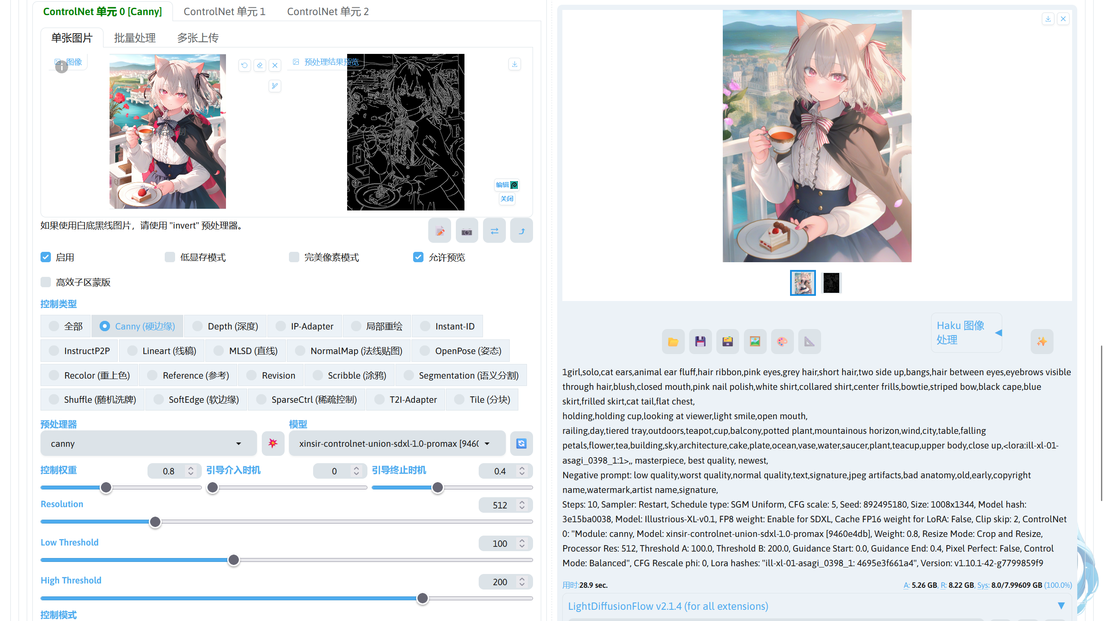This screenshot has height=621, width=1104.
Task: Select the Depth (深度) control type
Action: pos(198,326)
